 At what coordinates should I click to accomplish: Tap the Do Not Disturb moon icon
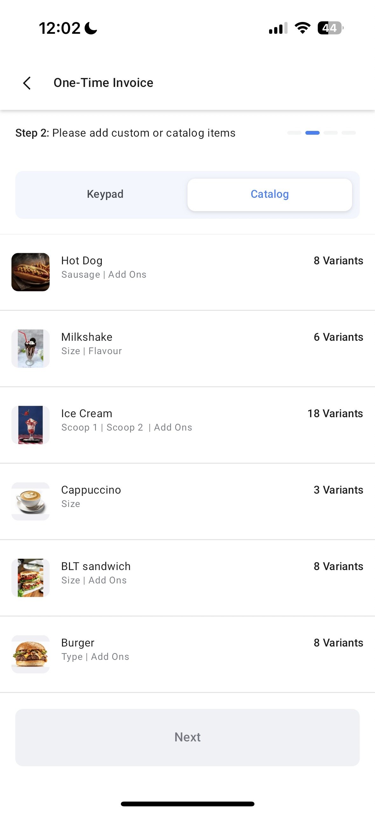91,28
